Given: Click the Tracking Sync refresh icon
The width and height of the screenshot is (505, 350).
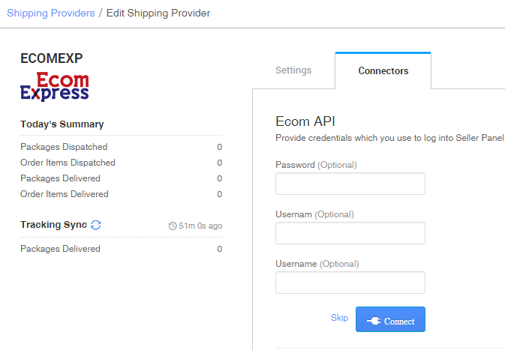Looking at the screenshot, I should tap(96, 225).
